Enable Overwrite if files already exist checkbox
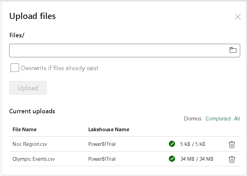This screenshot has width=247, height=176. click(x=15, y=68)
